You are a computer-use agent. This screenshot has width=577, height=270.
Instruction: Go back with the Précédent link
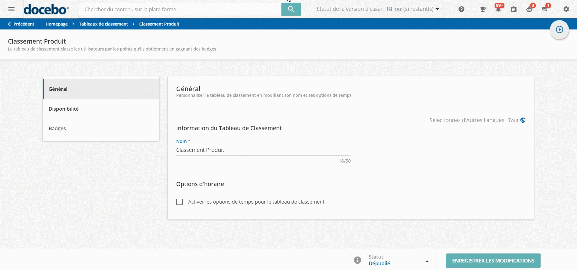tap(21, 24)
